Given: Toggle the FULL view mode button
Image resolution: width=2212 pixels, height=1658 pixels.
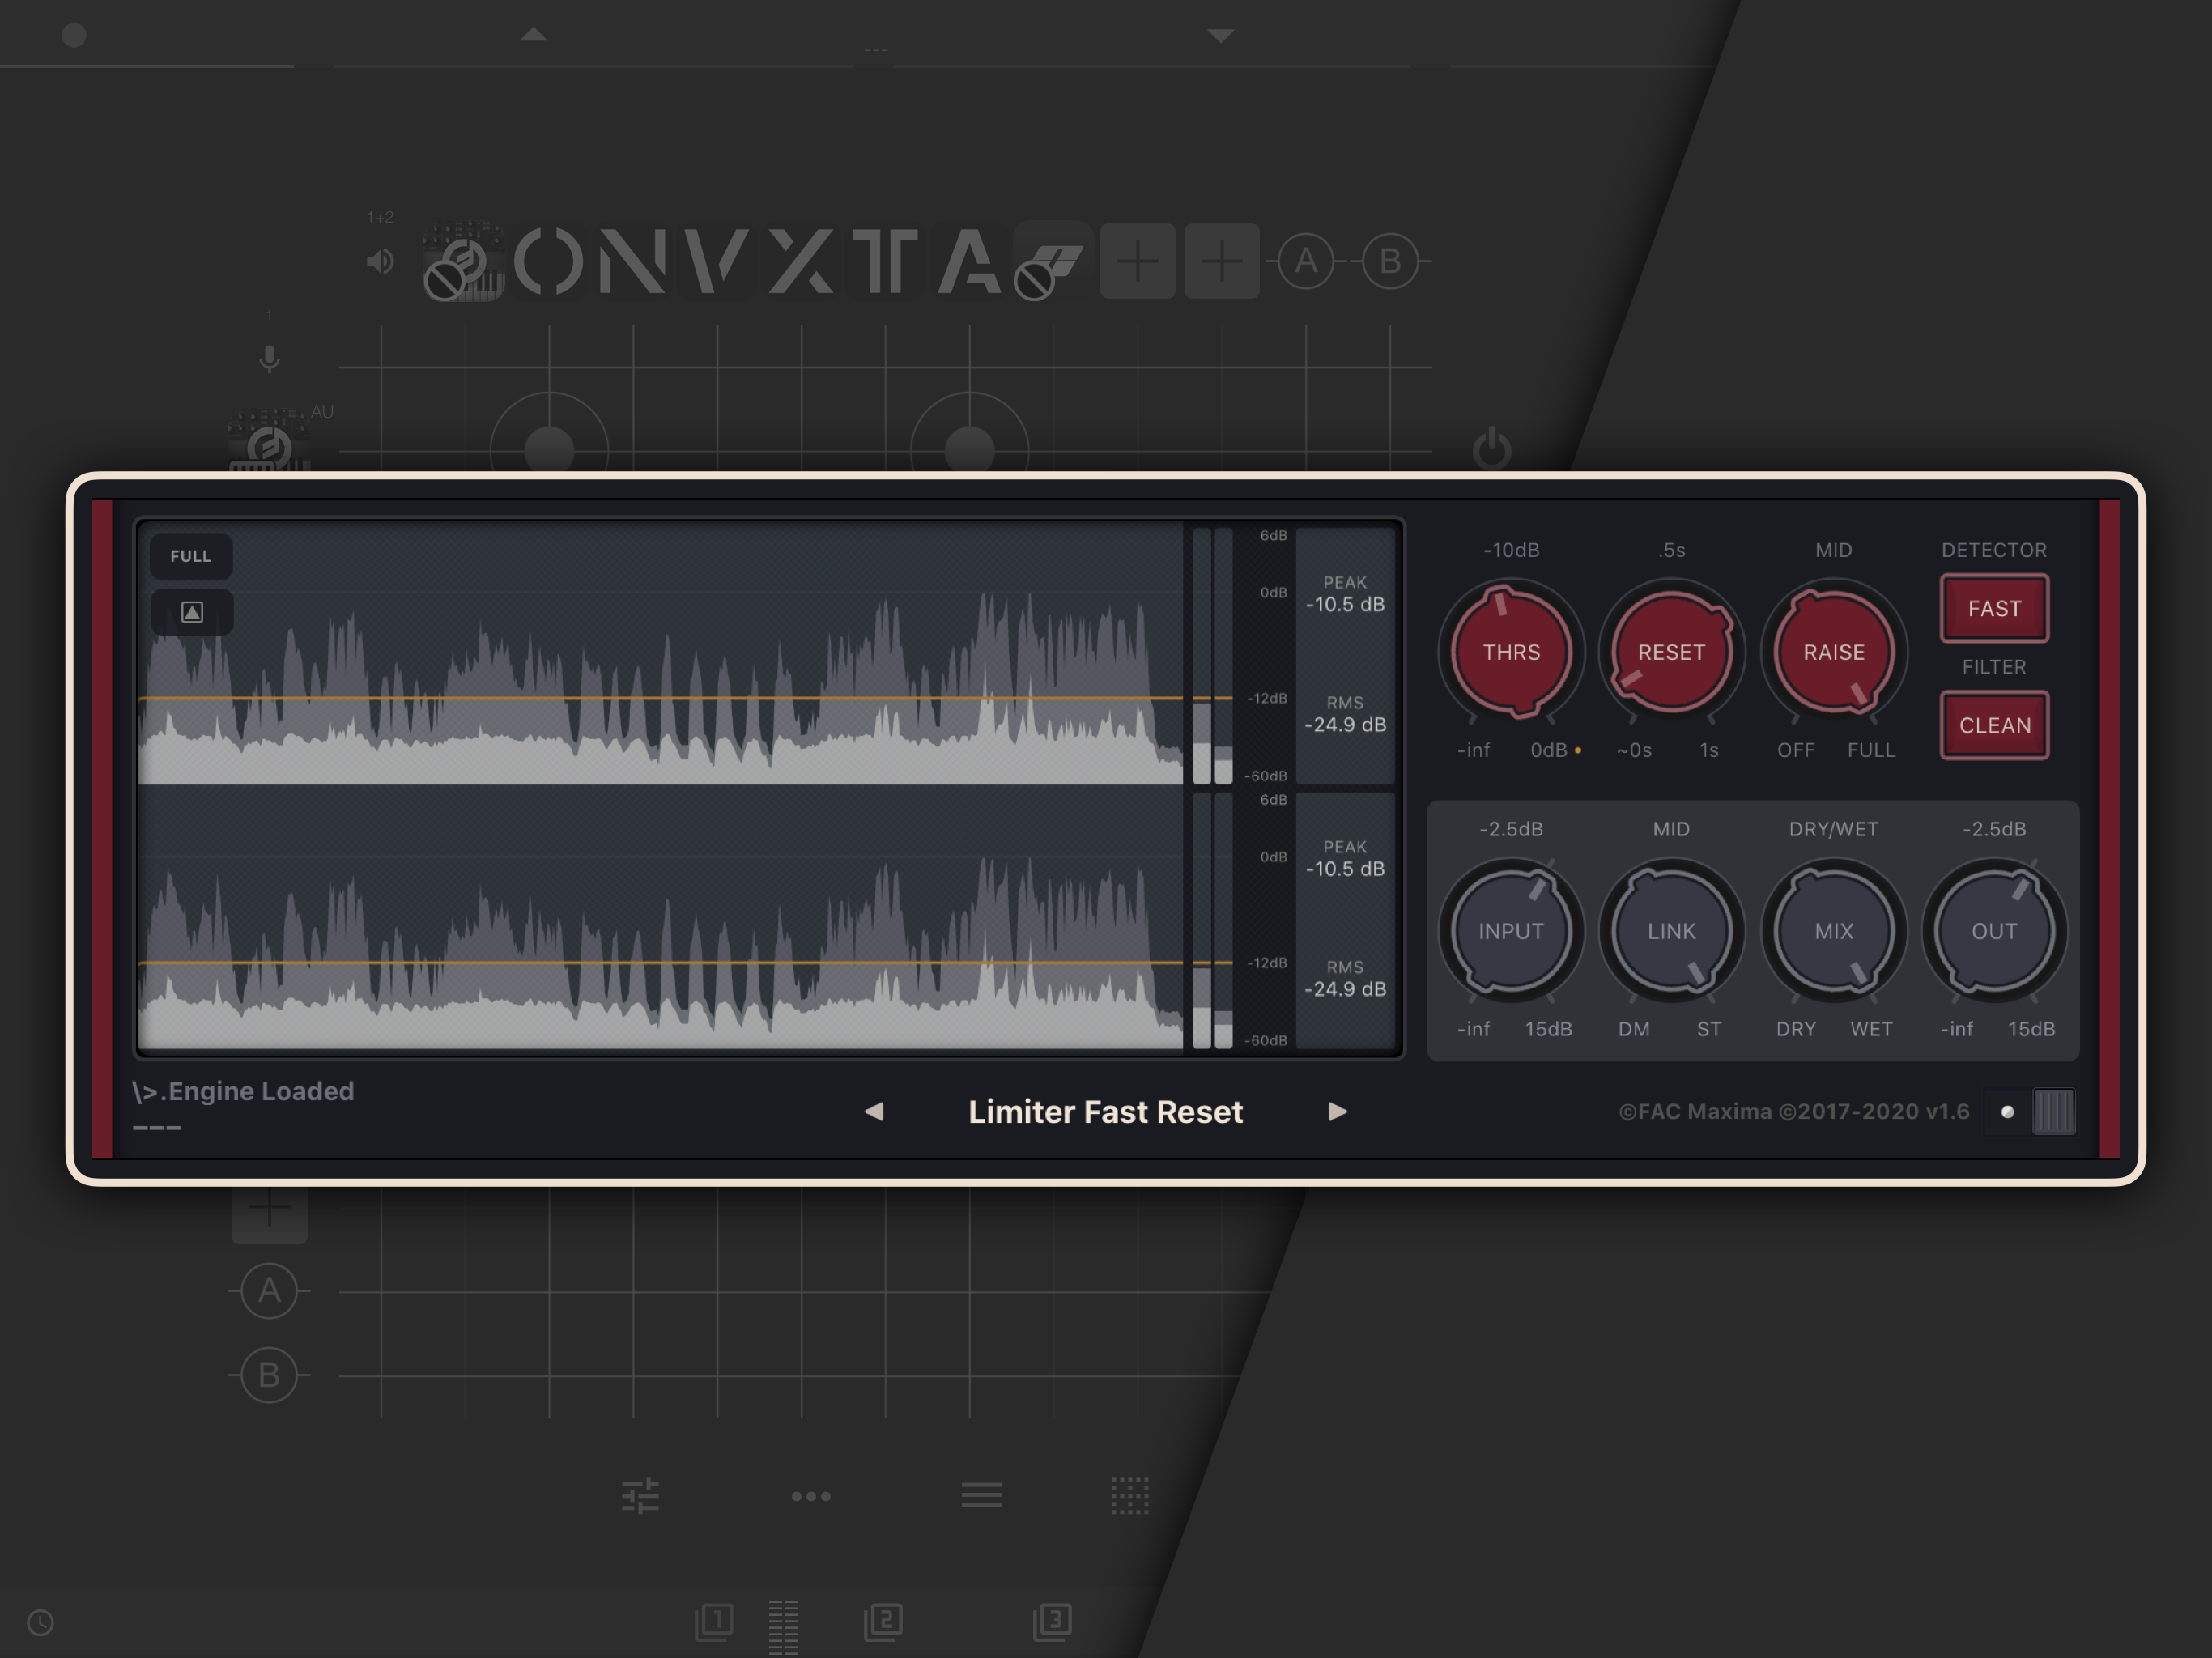Looking at the screenshot, I should point(191,556).
